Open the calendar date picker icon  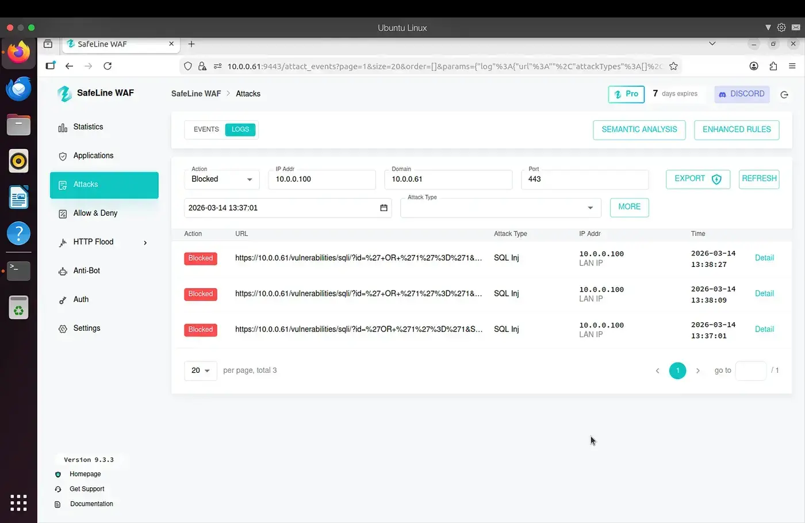click(384, 208)
